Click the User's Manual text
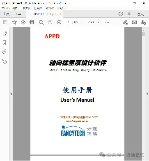 [x=77, y=100]
